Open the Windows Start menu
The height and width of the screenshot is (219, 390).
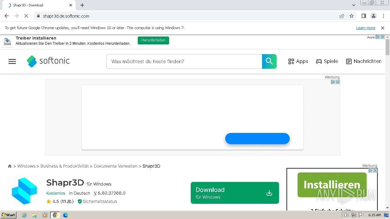8,215
